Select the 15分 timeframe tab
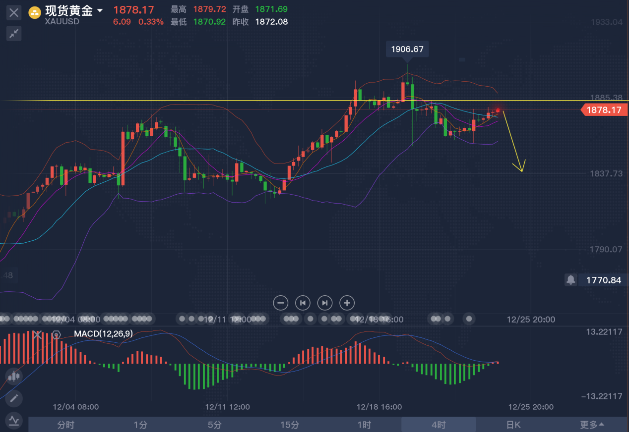Image resolution: width=629 pixels, height=432 pixels. pyautogui.click(x=289, y=425)
